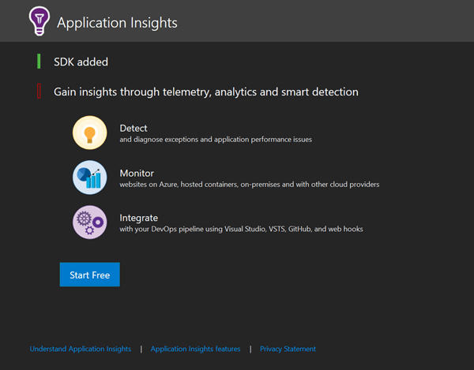Image resolution: width=474 pixels, height=370 pixels.
Task: Click the Application Insights header title
Action: coord(117,23)
